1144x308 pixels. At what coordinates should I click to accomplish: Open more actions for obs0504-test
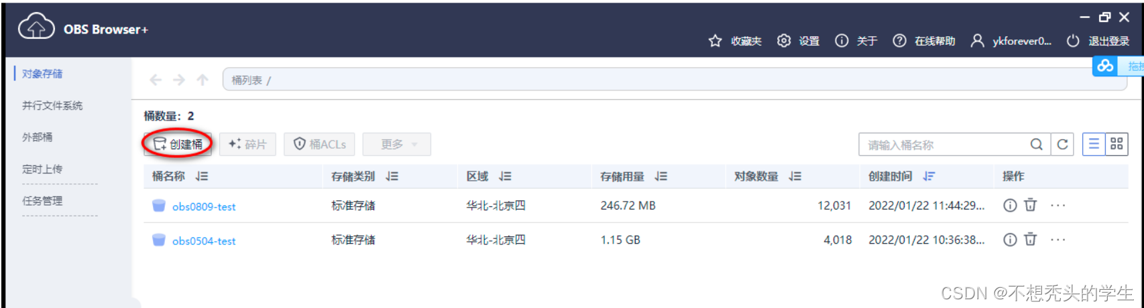[1058, 240]
